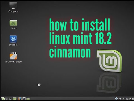Click the user applet in tray
This screenshot has height=101, width=134.
point(120,99)
